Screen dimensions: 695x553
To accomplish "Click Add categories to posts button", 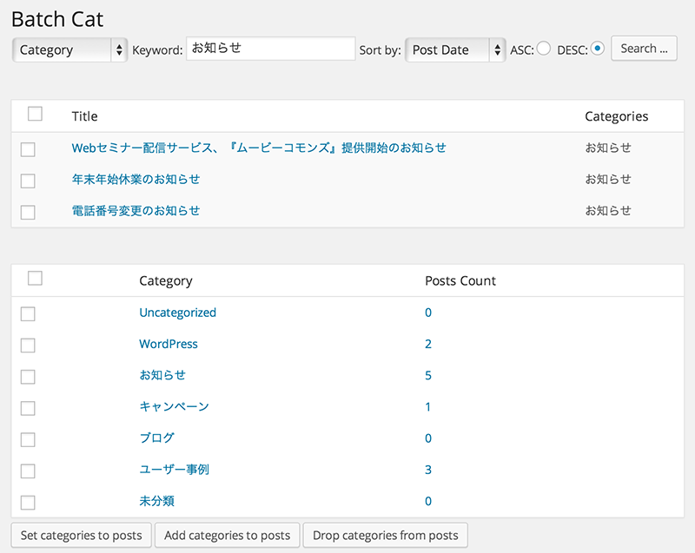I will 228,536.
